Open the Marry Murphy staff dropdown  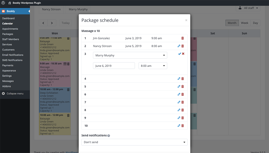coord(130,55)
